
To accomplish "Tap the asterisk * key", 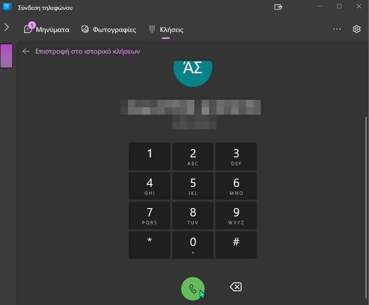I will pos(150,245).
